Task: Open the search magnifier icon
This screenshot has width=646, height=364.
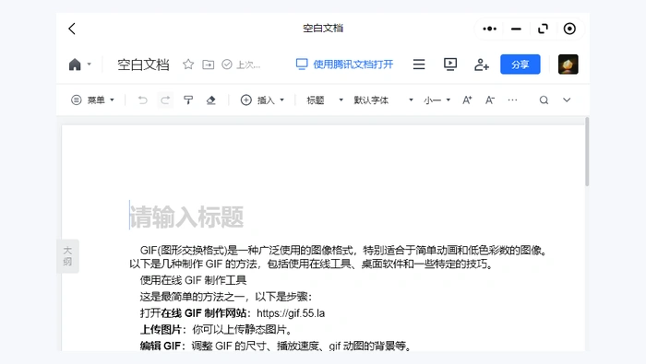Action: tap(544, 100)
